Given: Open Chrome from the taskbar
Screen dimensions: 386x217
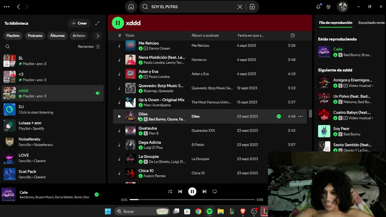Looking at the screenshot, I should coord(198,211).
